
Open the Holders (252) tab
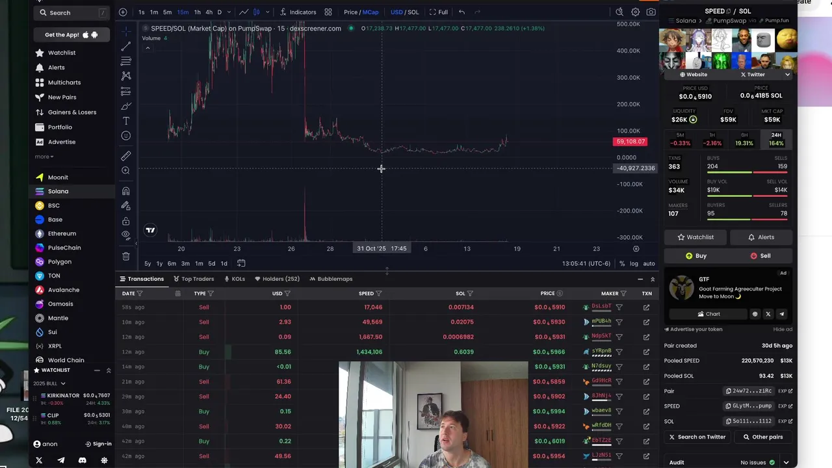[x=277, y=279]
